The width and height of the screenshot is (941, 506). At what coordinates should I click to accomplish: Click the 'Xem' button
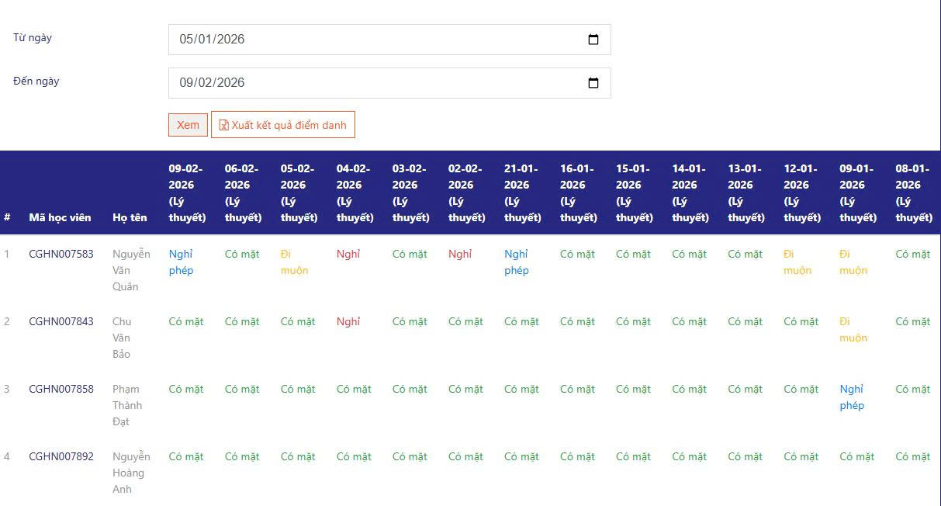click(x=188, y=125)
